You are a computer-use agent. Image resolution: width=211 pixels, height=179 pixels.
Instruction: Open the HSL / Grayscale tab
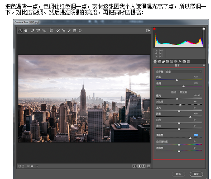click(x=168, y=61)
